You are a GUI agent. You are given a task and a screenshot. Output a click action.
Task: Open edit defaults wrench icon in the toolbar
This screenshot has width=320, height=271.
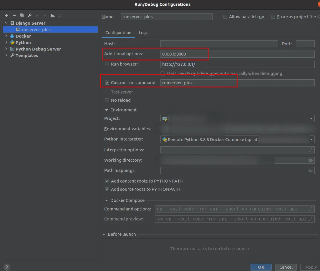pos(29,16)
